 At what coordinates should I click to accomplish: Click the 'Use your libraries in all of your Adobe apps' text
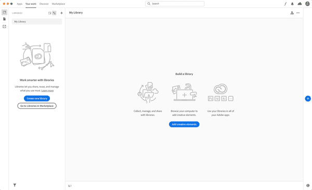tap(220, 113)
